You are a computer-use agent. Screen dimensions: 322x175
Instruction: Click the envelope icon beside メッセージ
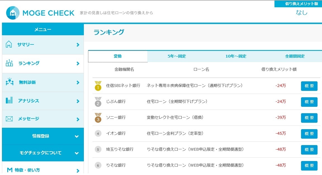point(9,119)
